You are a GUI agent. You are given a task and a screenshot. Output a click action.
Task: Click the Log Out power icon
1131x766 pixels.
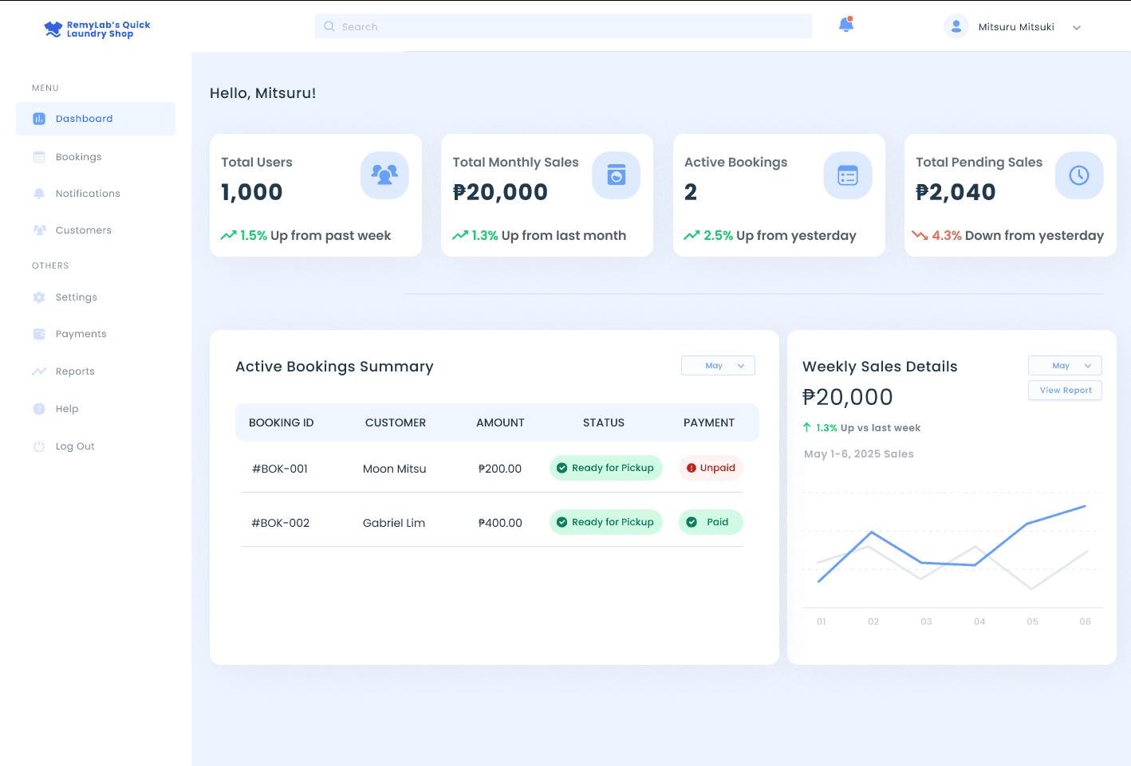pos(39,446)
